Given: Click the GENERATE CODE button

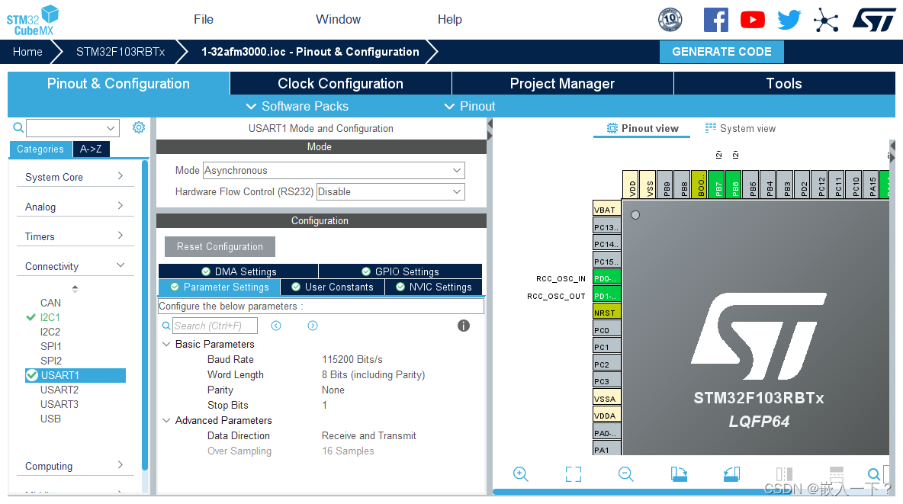Looking at the screenshot, I should (721, 52).
